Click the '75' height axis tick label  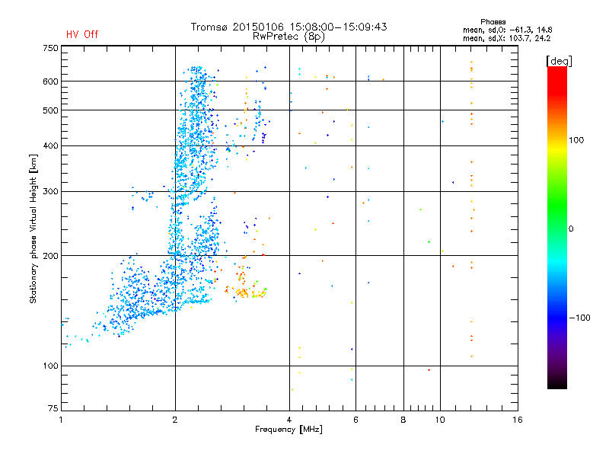coord(53,408)
